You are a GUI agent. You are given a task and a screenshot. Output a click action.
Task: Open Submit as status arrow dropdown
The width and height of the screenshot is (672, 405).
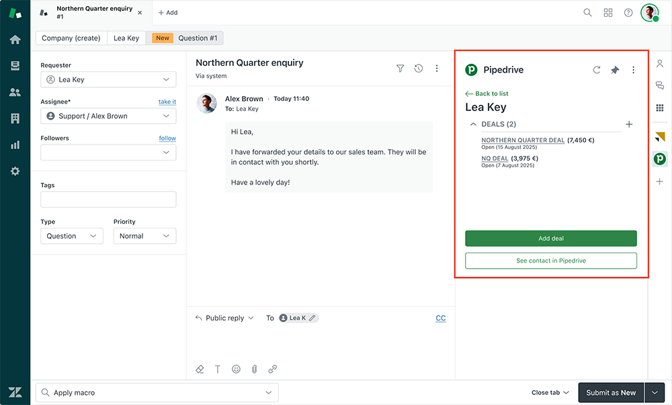(655, 393)
